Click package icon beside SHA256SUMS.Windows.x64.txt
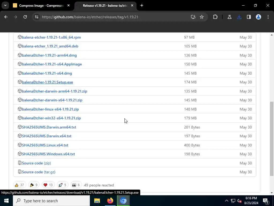The image size is (274, 206). (x=20, y=154)
